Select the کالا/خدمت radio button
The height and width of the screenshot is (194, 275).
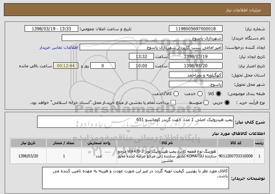(176, 94)
